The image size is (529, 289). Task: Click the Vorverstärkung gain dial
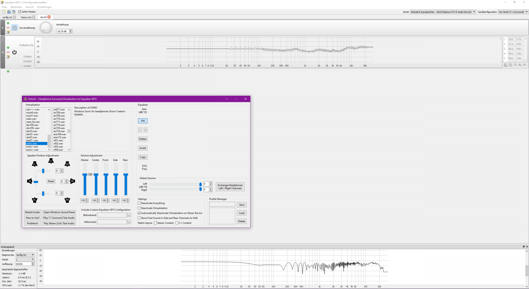46,28
